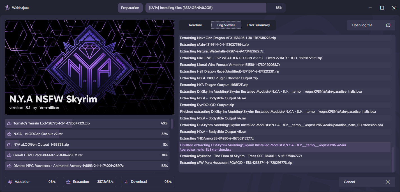Click log line NYA Texgen Output_H68E2E.zip

pyautogui.click(x=285, y=85)
